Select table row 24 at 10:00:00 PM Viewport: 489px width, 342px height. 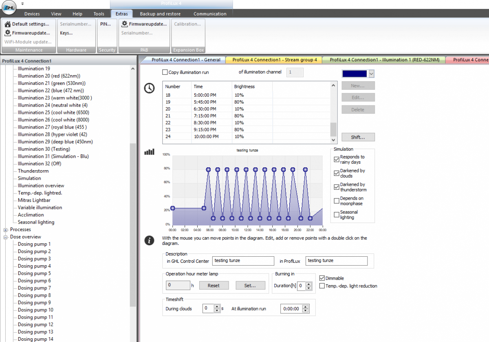click(x=246, y=136)
